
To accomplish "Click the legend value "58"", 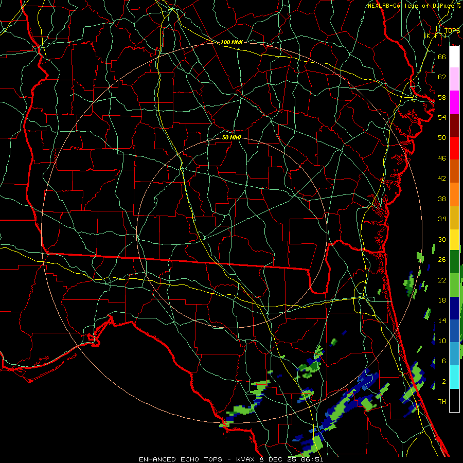I will [x=442, y=97].
